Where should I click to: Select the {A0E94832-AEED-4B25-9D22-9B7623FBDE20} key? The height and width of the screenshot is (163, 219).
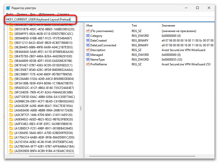coord(44,119)
